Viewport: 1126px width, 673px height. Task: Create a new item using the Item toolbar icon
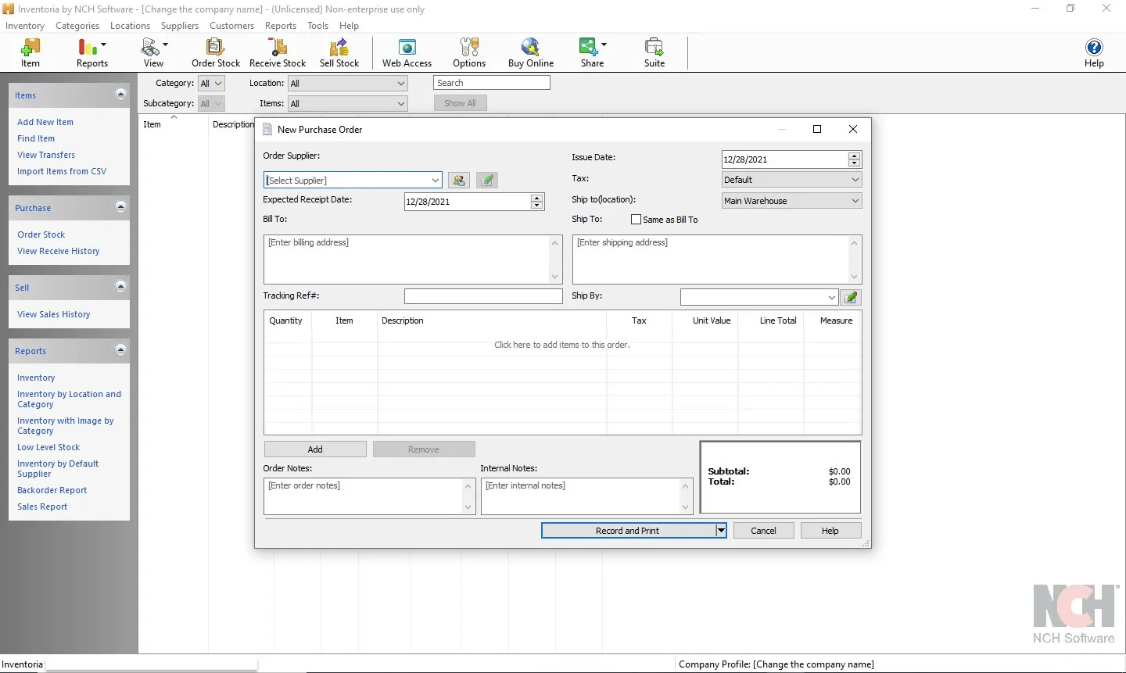[x=30, y=52]
